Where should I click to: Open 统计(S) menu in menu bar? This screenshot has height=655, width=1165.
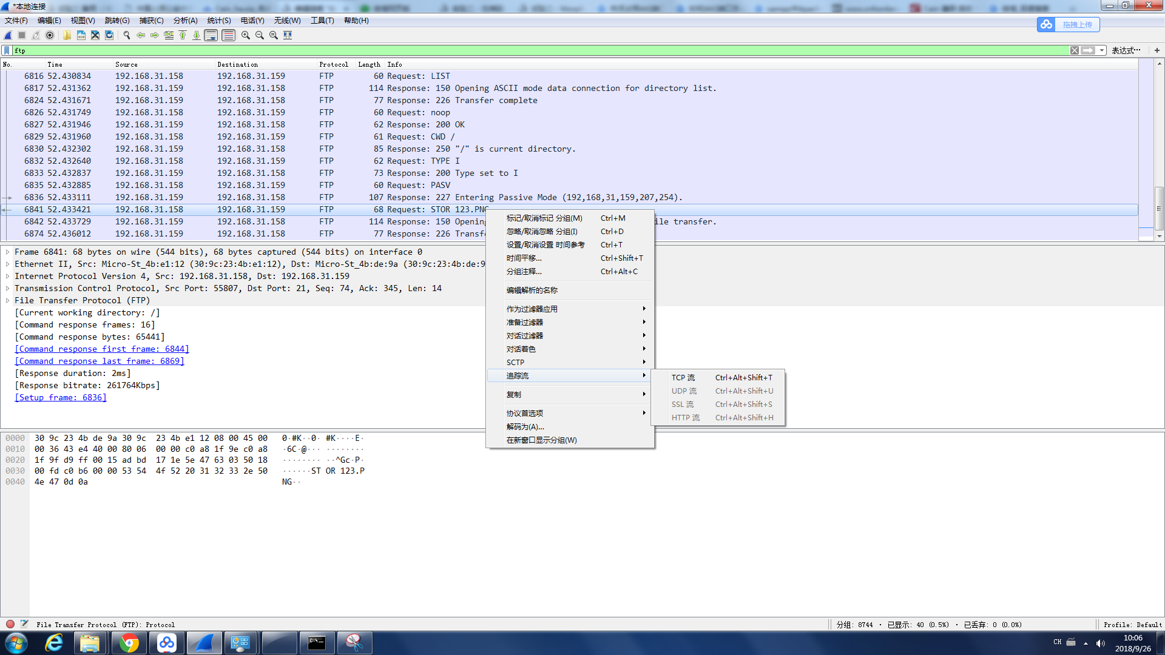point(219,21)
